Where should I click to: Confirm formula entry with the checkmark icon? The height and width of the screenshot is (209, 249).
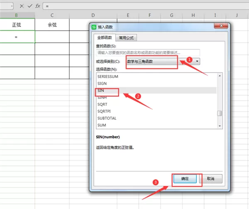(x=30, y=6)
